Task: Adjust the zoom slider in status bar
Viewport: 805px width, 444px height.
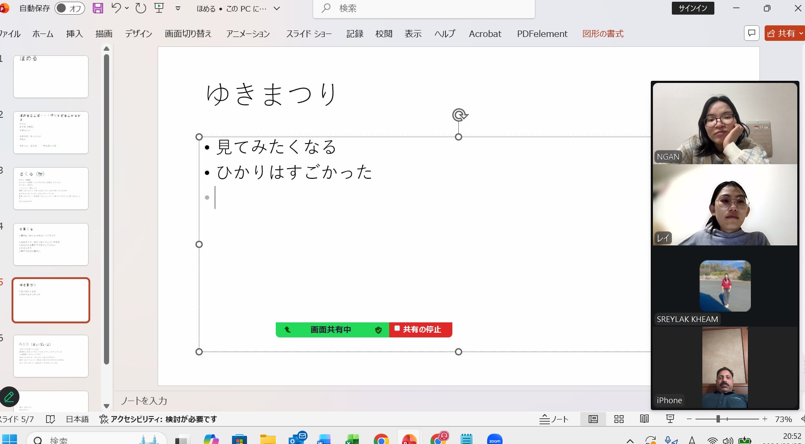Action: (x=718, y=419)
